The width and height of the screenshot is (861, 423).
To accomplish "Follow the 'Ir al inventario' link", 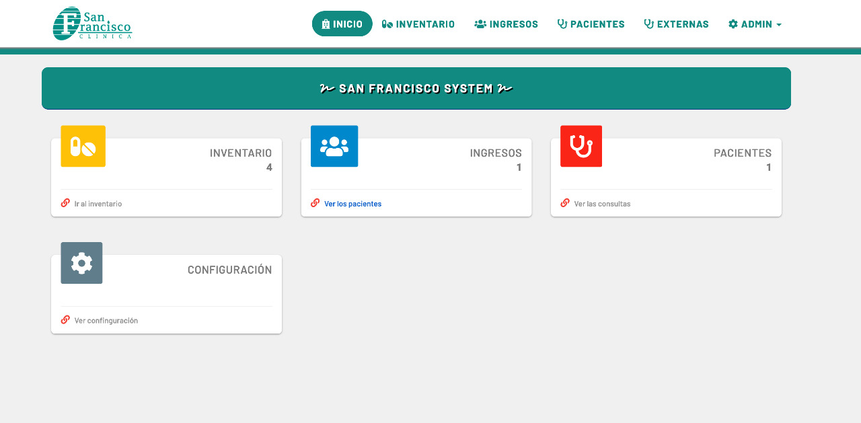I will click(98, 204).
